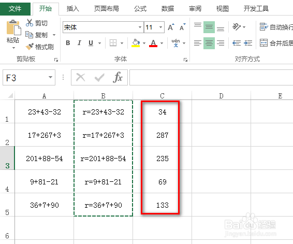Switch to the 开始 (Home) tab
Viewport: 293px width, 244px height.
[x=46, y=9]
